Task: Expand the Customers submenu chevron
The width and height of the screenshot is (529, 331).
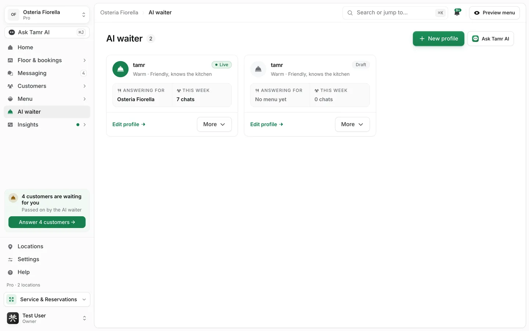Action: 84,86
